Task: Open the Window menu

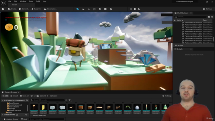Action: (x=23, y=1)
